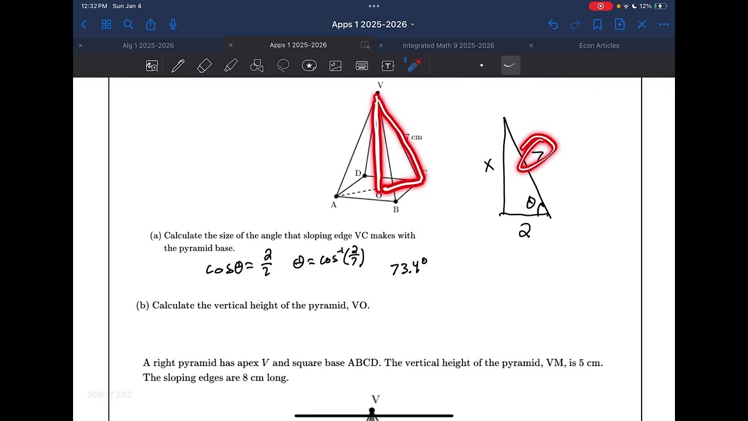748x421 pixels.
Task: Tap vertex label V on the pyramid diagram
Action: pyautogui.click(x=380, y=85)
